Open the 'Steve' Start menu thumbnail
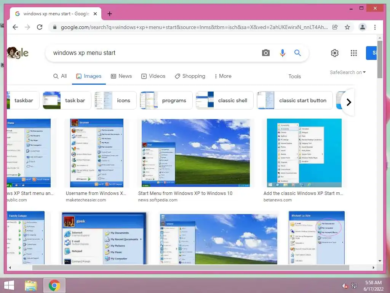Image resolution: width=390 pixels, height=293 pixels. point(29,153)
